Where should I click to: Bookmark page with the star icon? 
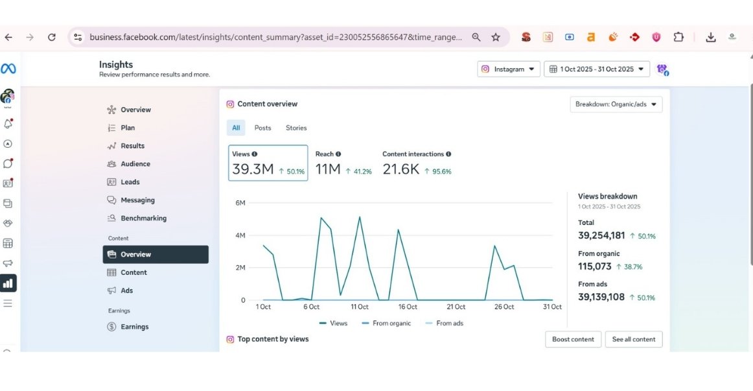pos(496,38)
